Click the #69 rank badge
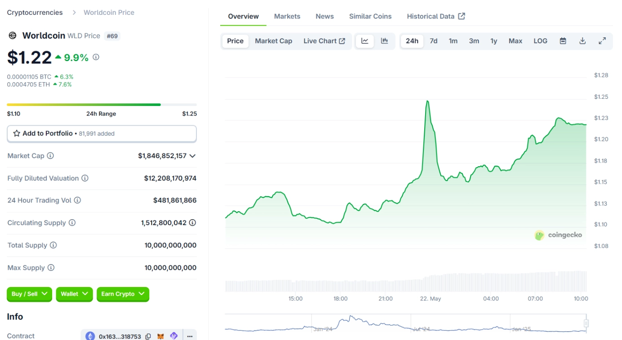Screen dimensions: 622x340 pyautogui.click(x=112, y=36)
